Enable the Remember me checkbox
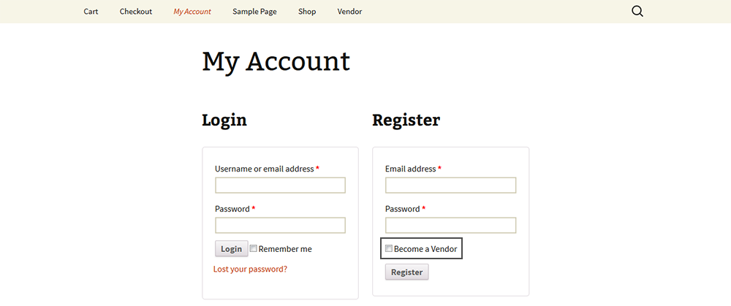Screen dimensions: 731x306 point(254,248)
